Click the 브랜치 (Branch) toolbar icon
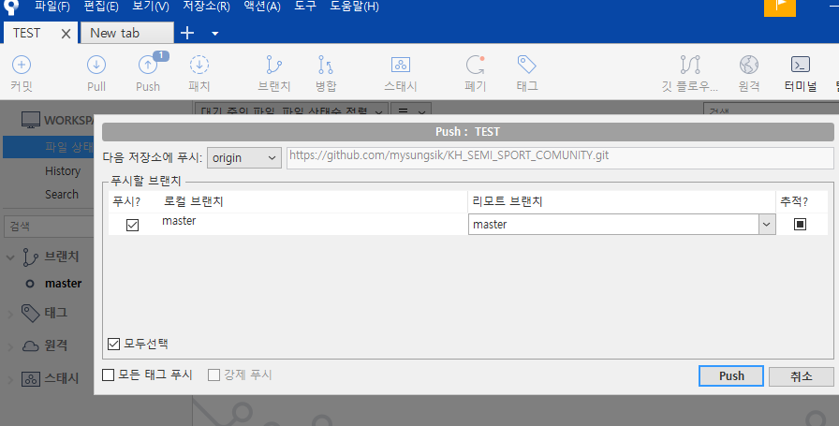 [x=274, y=65]
